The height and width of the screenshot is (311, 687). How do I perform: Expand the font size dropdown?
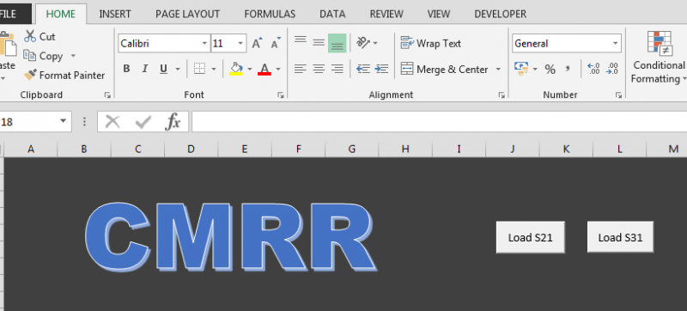(240, 43)
